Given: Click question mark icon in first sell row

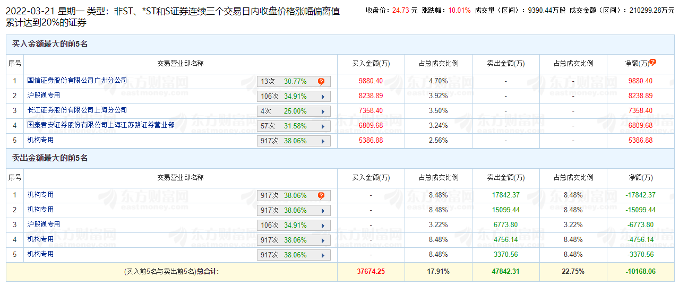Looking at the screenshot, I should (321, 195).
